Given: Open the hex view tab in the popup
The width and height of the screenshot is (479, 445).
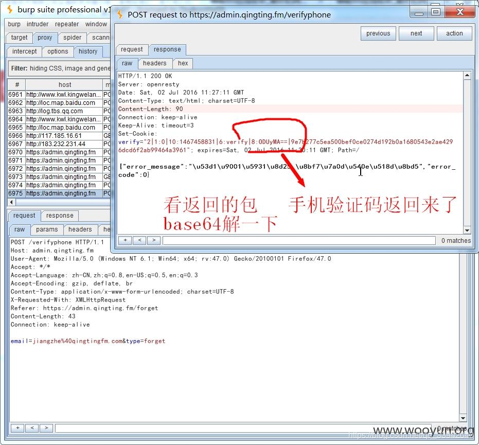Looking at the screenshot, I should point(183,63).
